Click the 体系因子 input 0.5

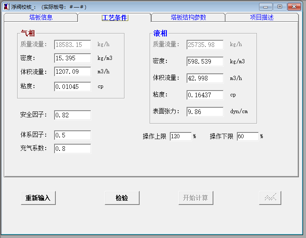tap(73, 135)
